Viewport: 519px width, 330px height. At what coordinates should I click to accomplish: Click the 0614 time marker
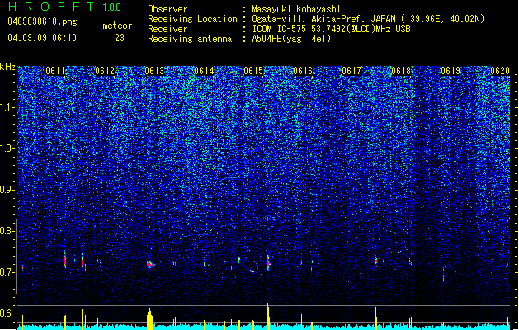(x=204, y=71)
